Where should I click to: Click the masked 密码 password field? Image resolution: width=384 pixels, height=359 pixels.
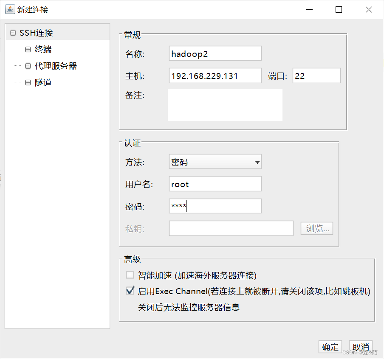pos(215,206)
